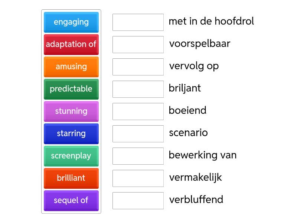
Task: Select the empty slot next to 'scenario'
Action: pos(138,134)
